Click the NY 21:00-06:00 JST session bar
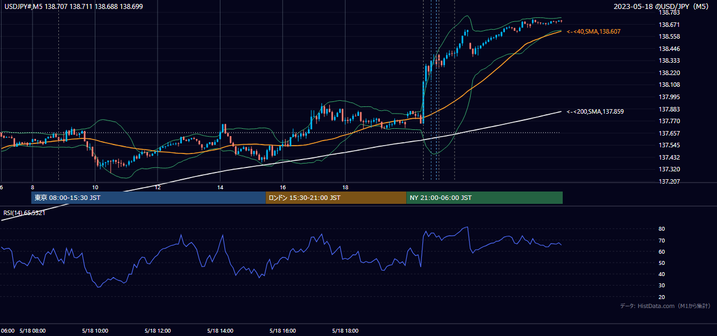Screen dimensions: 717x336 click(x=484, y=198)
